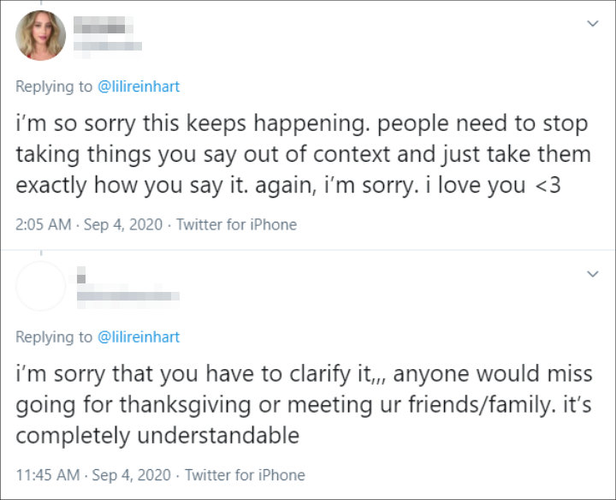Open the blonde woman's profile avatar
Viewport: 616px width, 500px height.
point(40,35)
